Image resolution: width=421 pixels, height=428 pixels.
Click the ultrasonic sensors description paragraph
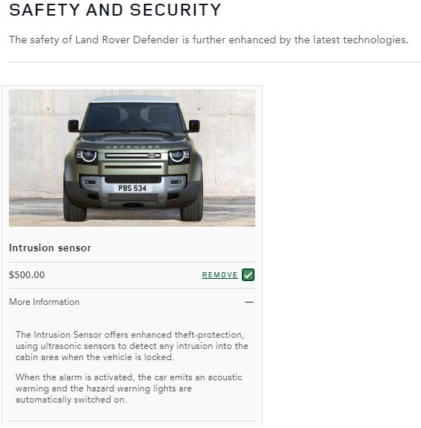pyautogui.click(x=132, y=346)
